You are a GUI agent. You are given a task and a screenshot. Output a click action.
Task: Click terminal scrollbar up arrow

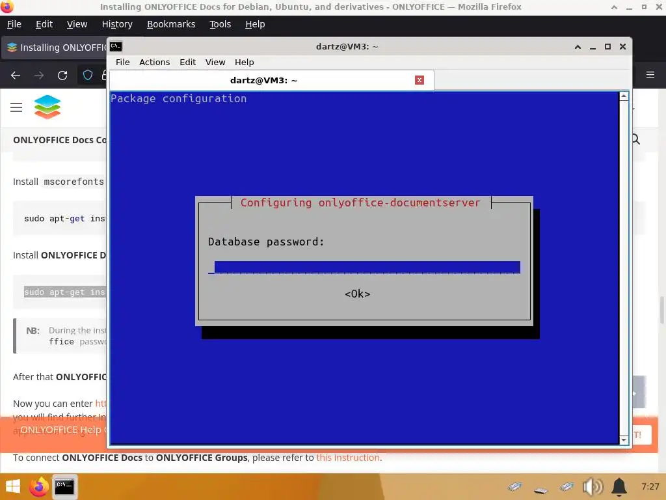point(624,96)
